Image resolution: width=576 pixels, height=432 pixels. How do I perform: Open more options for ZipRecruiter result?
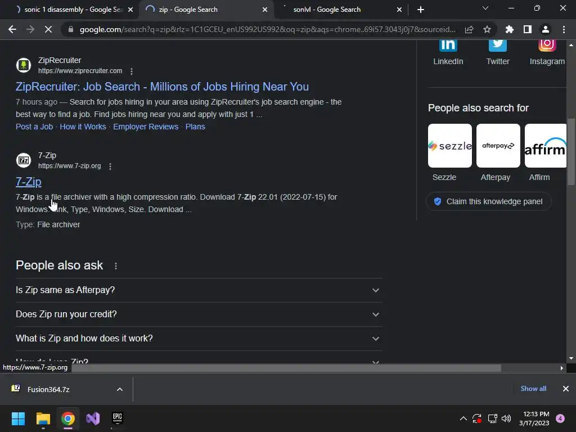click(x=132, y=71)
